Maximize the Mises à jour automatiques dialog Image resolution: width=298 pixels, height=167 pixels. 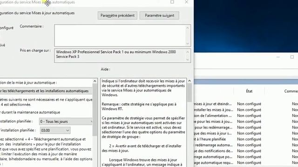[172, 2]
